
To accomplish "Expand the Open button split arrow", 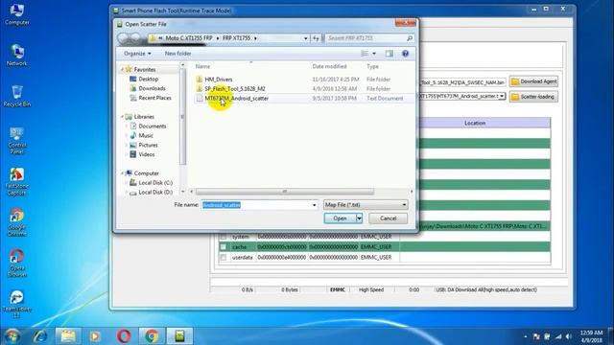I will (359, 218).
